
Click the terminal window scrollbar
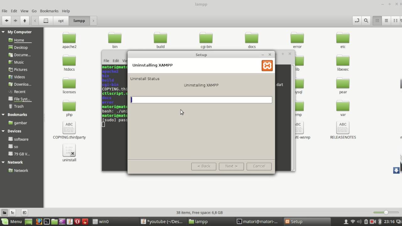point(293,117)
